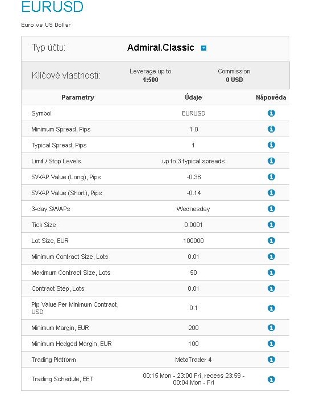Click info icon for SWAP Value (Short)
This screenshot has height=400, width=316.
[x=271, y=193]
